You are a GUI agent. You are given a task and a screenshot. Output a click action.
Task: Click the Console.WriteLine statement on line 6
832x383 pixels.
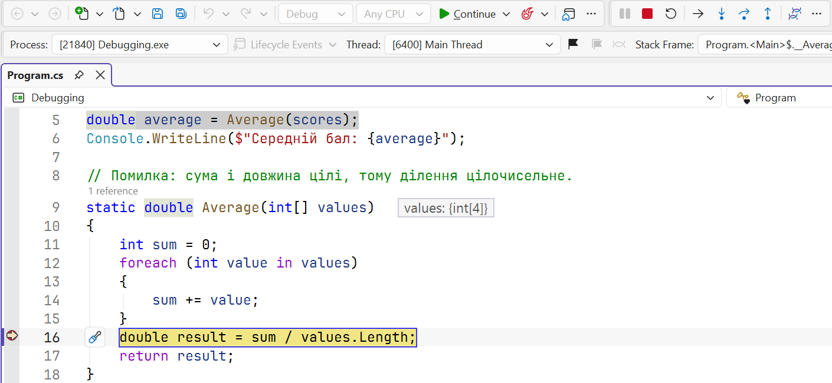276,138
